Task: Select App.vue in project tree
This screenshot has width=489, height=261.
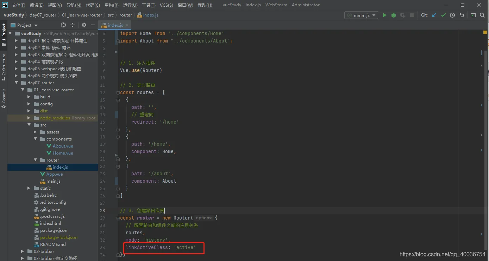Action: coord(55,174)
